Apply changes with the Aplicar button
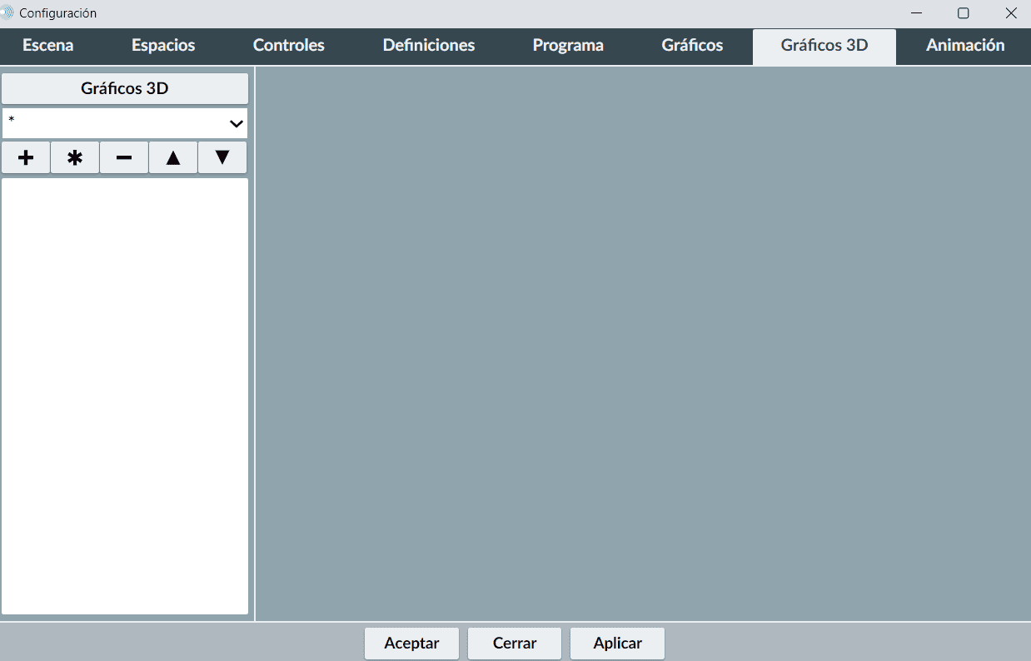 617,644
